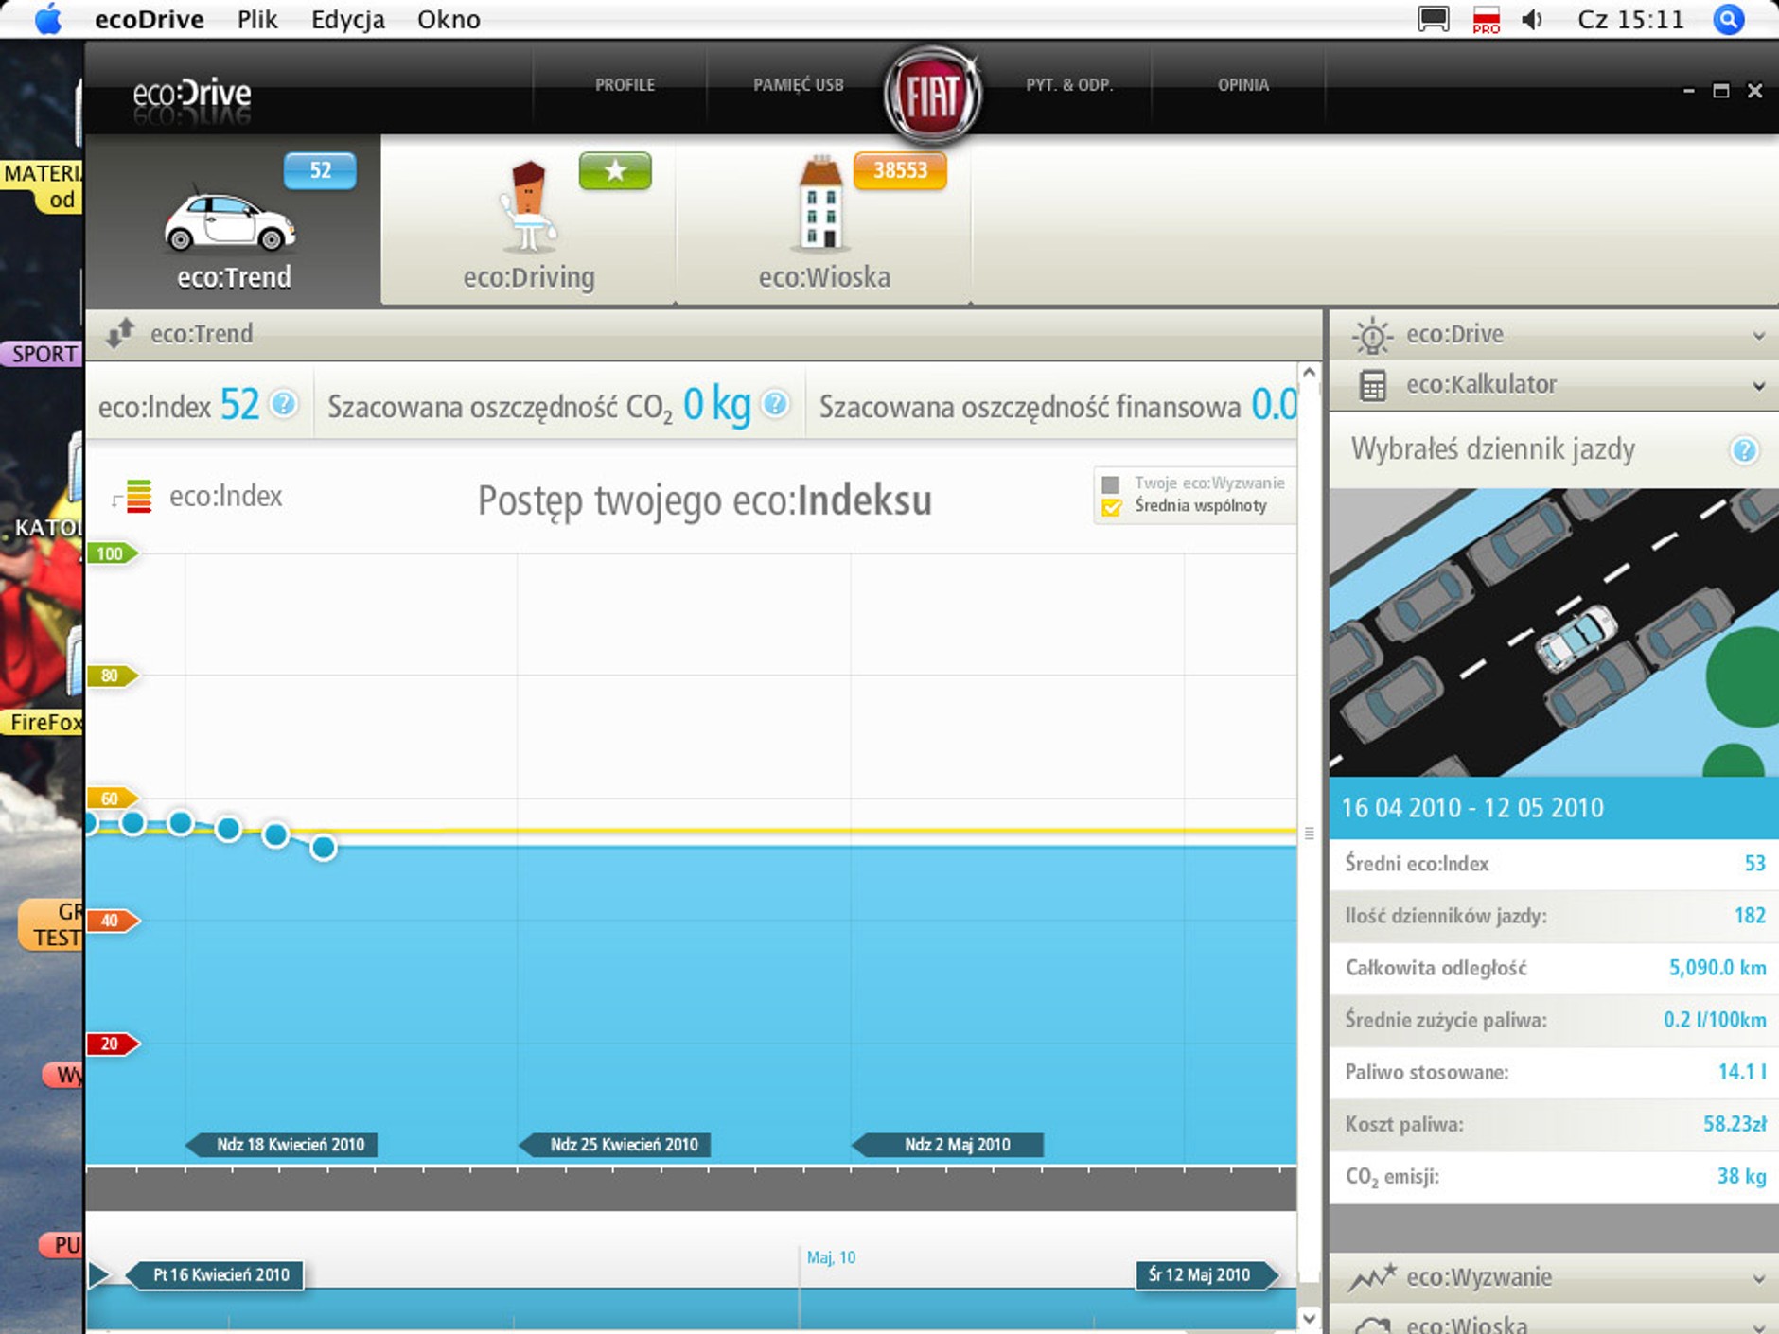1779x1334 pixels.
Task: Click the eco:Kalkulator calculator icon
Action: click(x=1372, y=385)
